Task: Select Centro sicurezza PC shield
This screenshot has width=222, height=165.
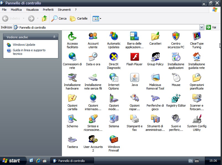Action: (x=176, y=40)
